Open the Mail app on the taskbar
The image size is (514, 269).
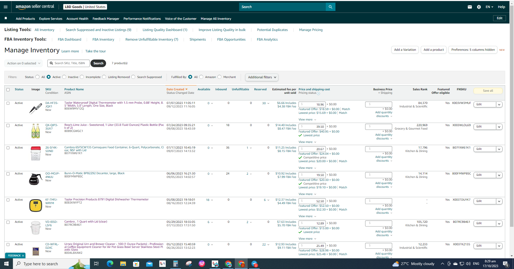(149, 264)
